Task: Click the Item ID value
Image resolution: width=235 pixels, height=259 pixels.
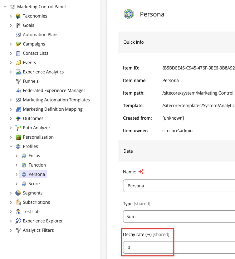Action: pyautogui.click(x=199, y=68)
